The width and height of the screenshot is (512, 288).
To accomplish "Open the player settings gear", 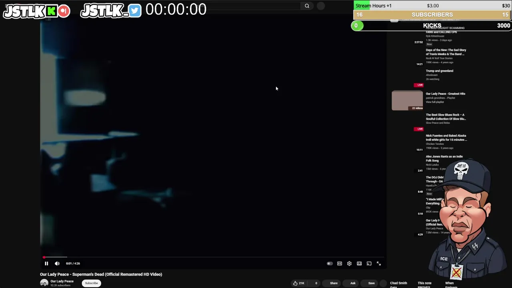I will pos(349,264).
